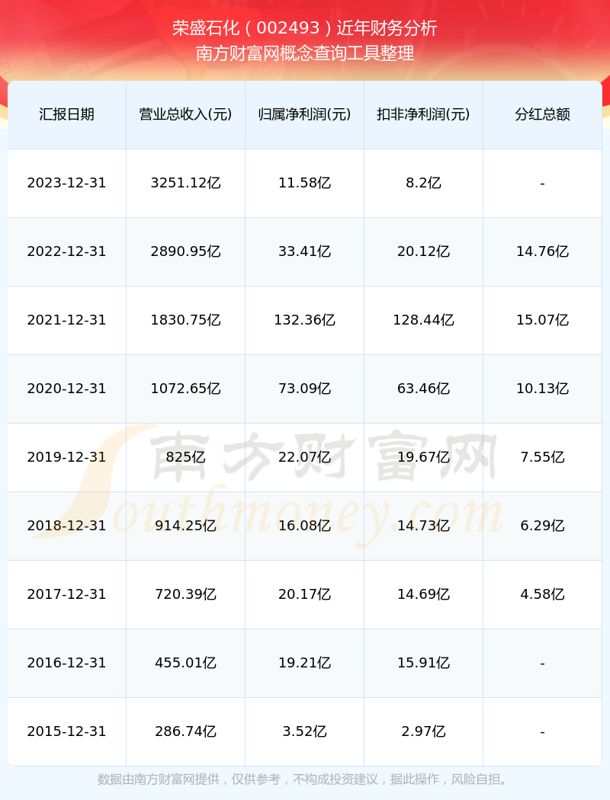Screen dimensions: 610x800
Task: Select the date cell 2016-12-31
Action: (x=67, y=664)
